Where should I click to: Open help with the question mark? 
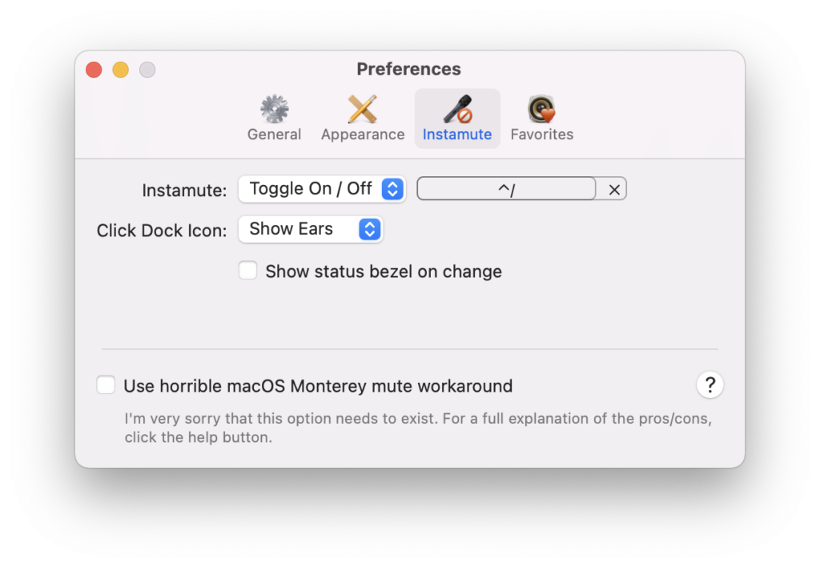coord(709,385)
